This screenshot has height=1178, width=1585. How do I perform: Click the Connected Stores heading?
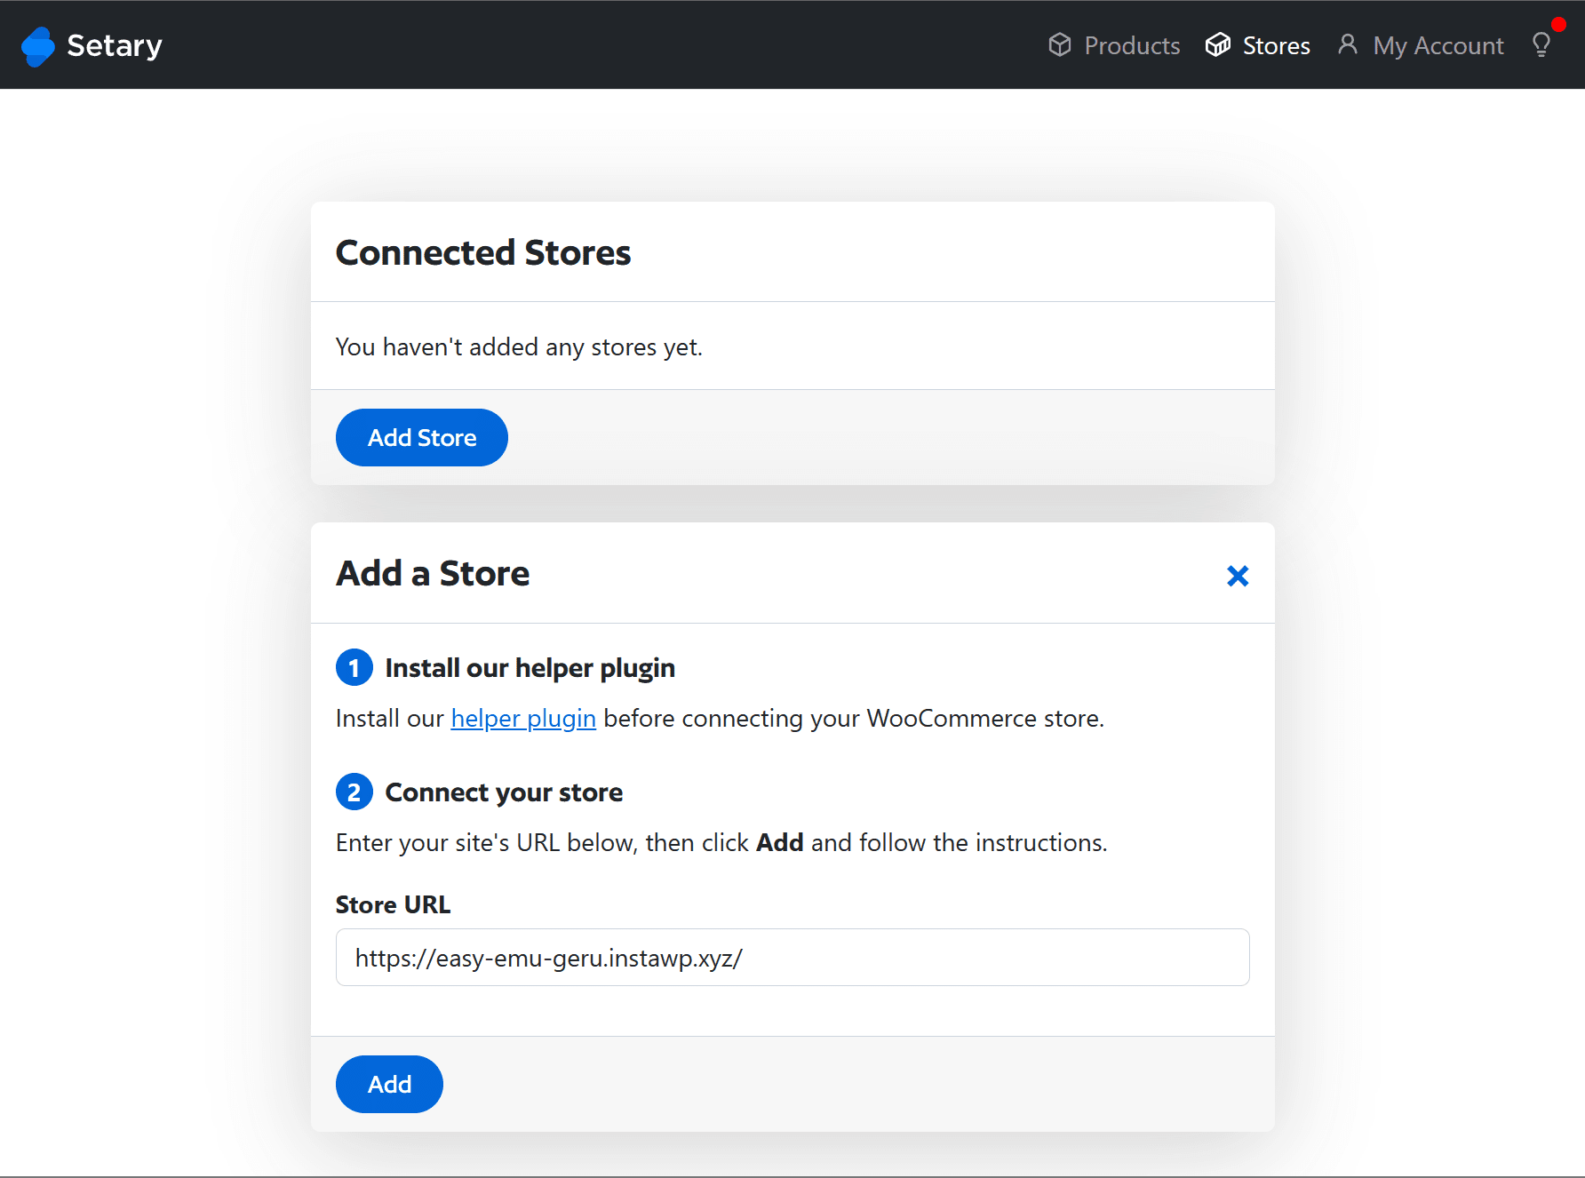point(482,251)
